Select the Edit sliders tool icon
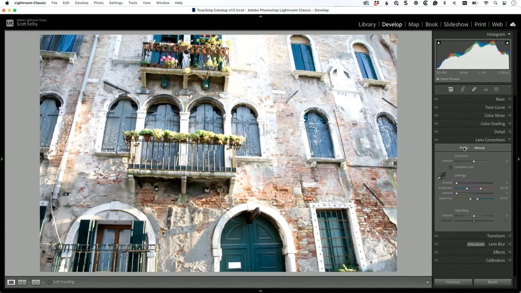Viewport: 521px width, 293px height. 451,89
